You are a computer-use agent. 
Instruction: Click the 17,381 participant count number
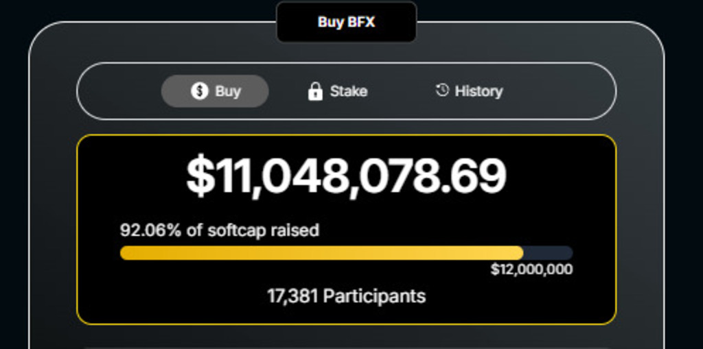(x=292, y=296)
